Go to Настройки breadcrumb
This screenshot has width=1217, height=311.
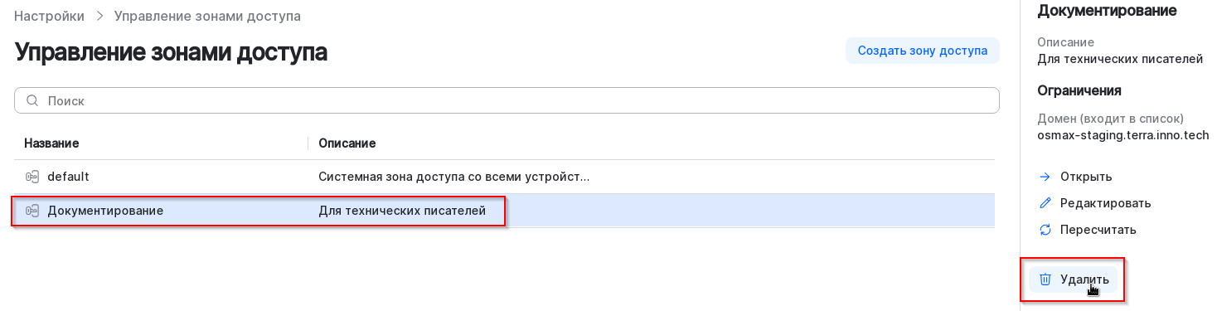pos(49,16)
